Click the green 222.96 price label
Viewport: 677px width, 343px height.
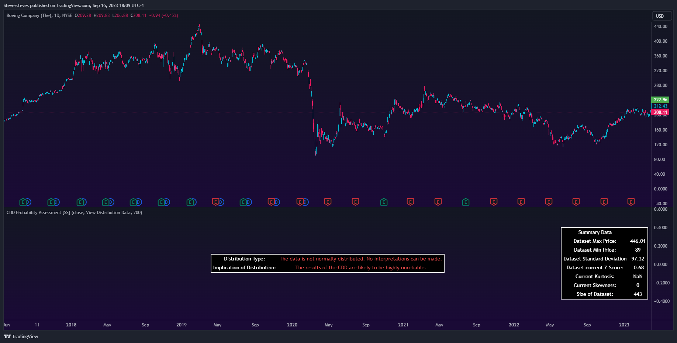coord(660,100)
